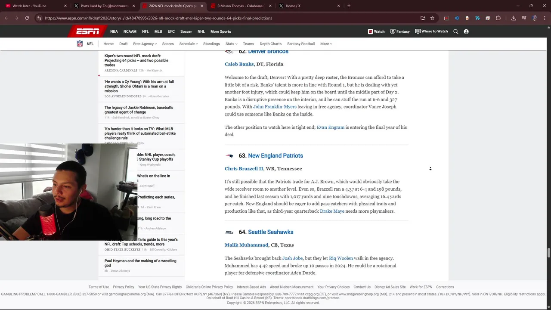Image resolution: width=551 pixels, height=310 pixels.
Task: Open the NHL menu item
Action: tap(201, 31)
